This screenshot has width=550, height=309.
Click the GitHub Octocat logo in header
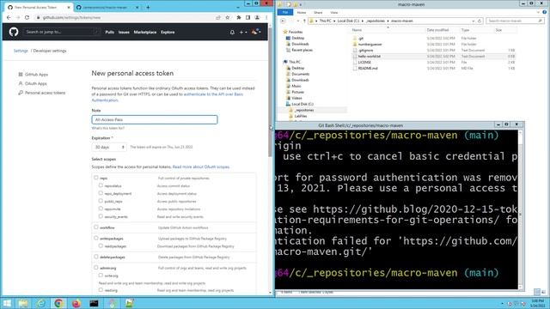pyautogui.click(x=14, y=32)
